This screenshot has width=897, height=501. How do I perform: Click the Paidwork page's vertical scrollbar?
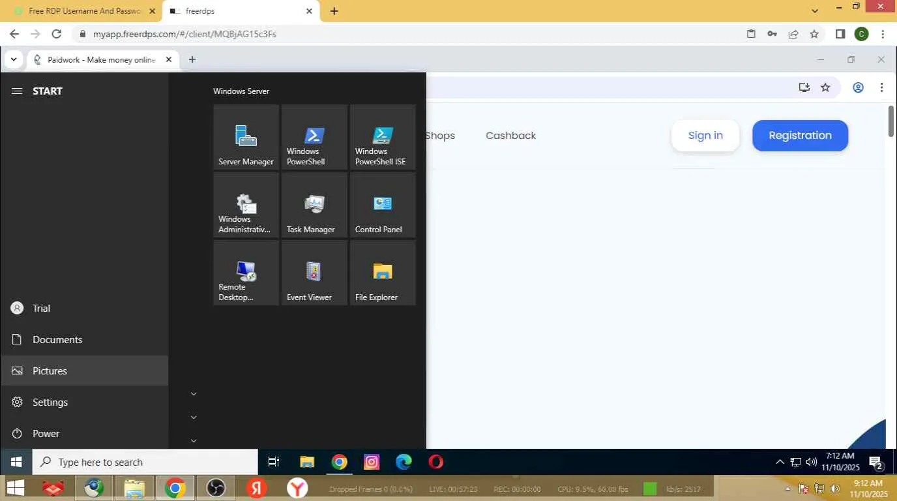pos(891,121)
